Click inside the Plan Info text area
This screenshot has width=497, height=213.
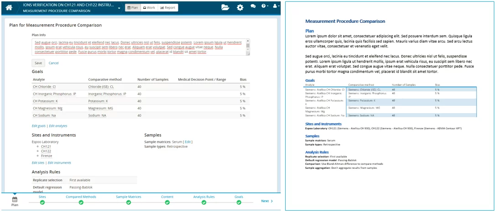tap(137, 47)
